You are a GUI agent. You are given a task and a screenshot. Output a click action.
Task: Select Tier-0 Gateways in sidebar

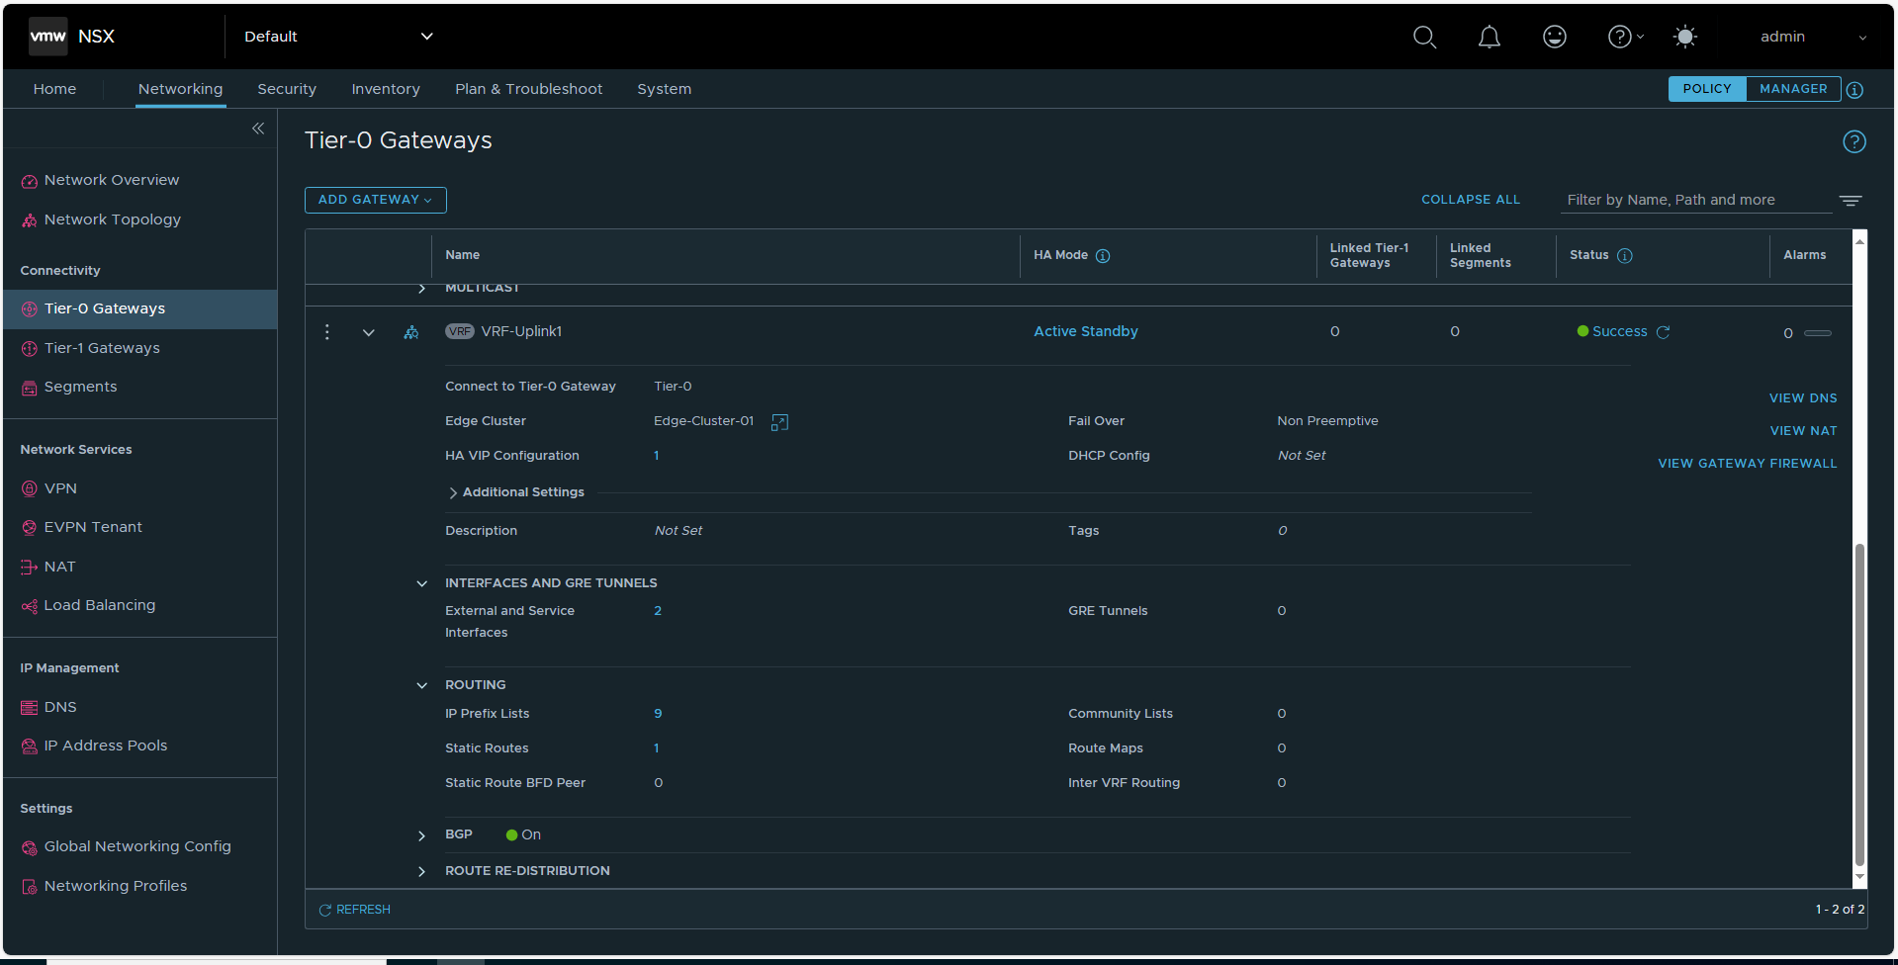coord(140,309)
